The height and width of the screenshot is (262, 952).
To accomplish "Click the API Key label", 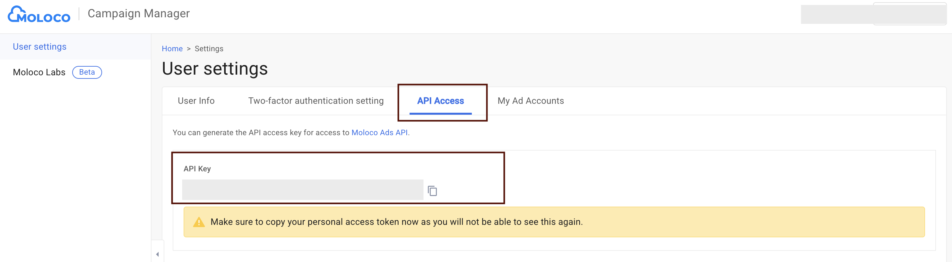I will [x=197, y=169].
